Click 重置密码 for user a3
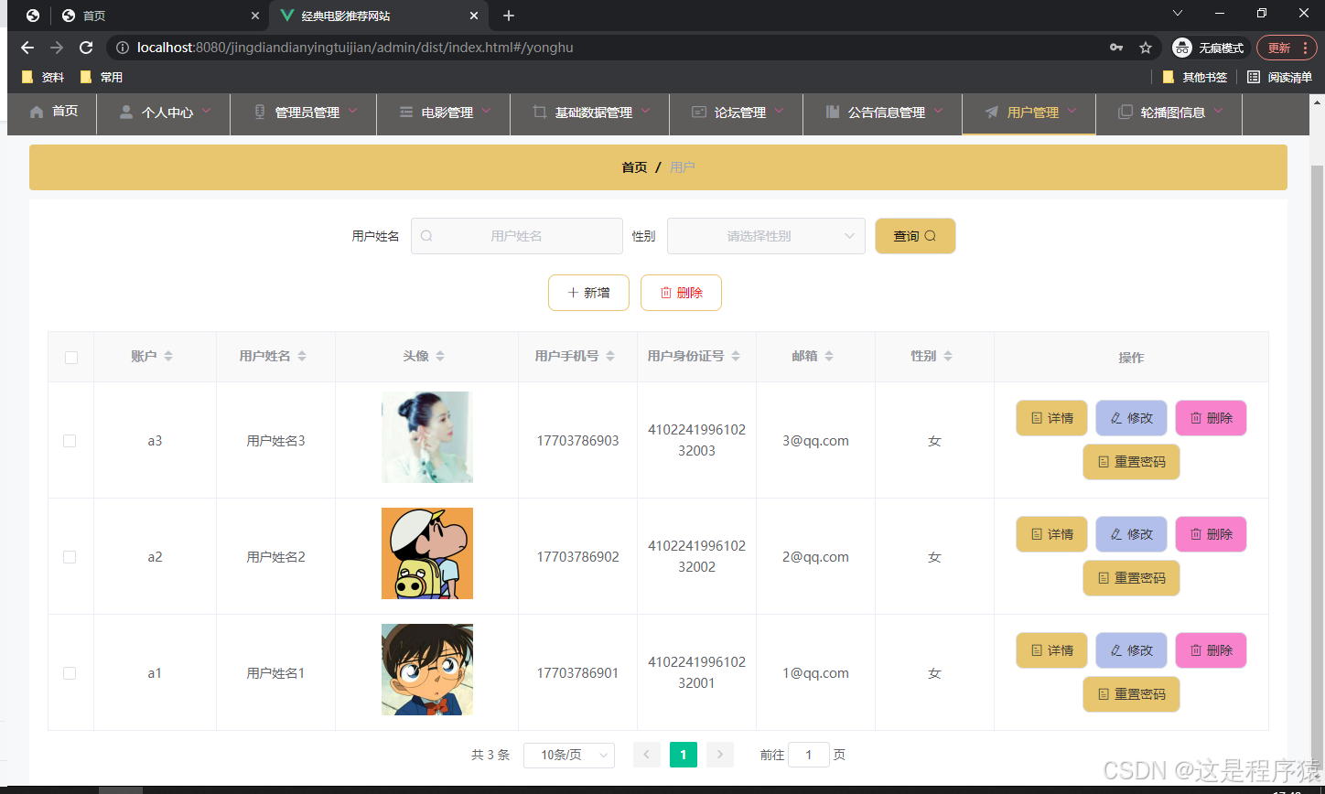 [x=1131, y=462]
